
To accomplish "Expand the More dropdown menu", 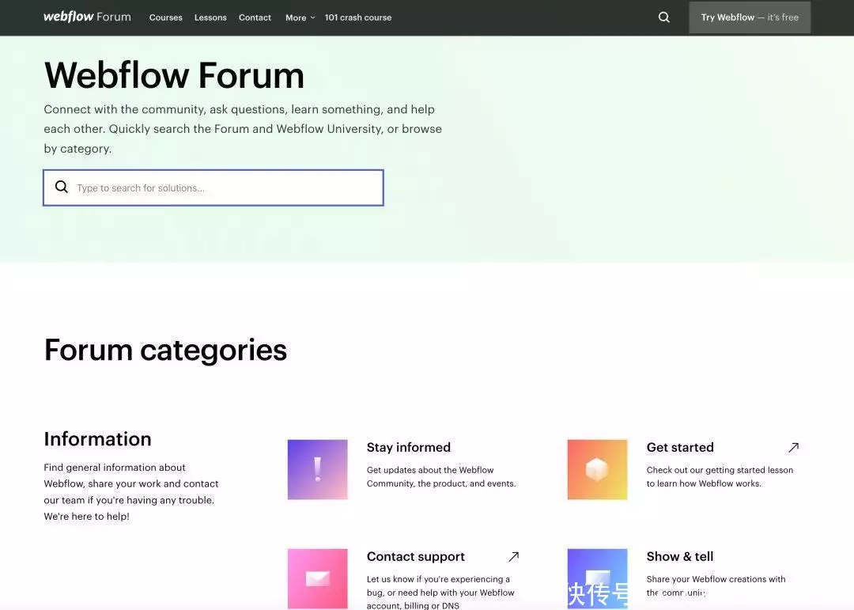I will [x=300, y=17].
